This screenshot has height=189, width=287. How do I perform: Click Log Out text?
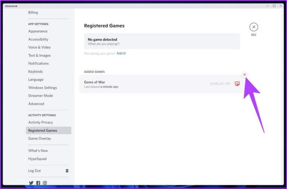click(x=34, y=171)
